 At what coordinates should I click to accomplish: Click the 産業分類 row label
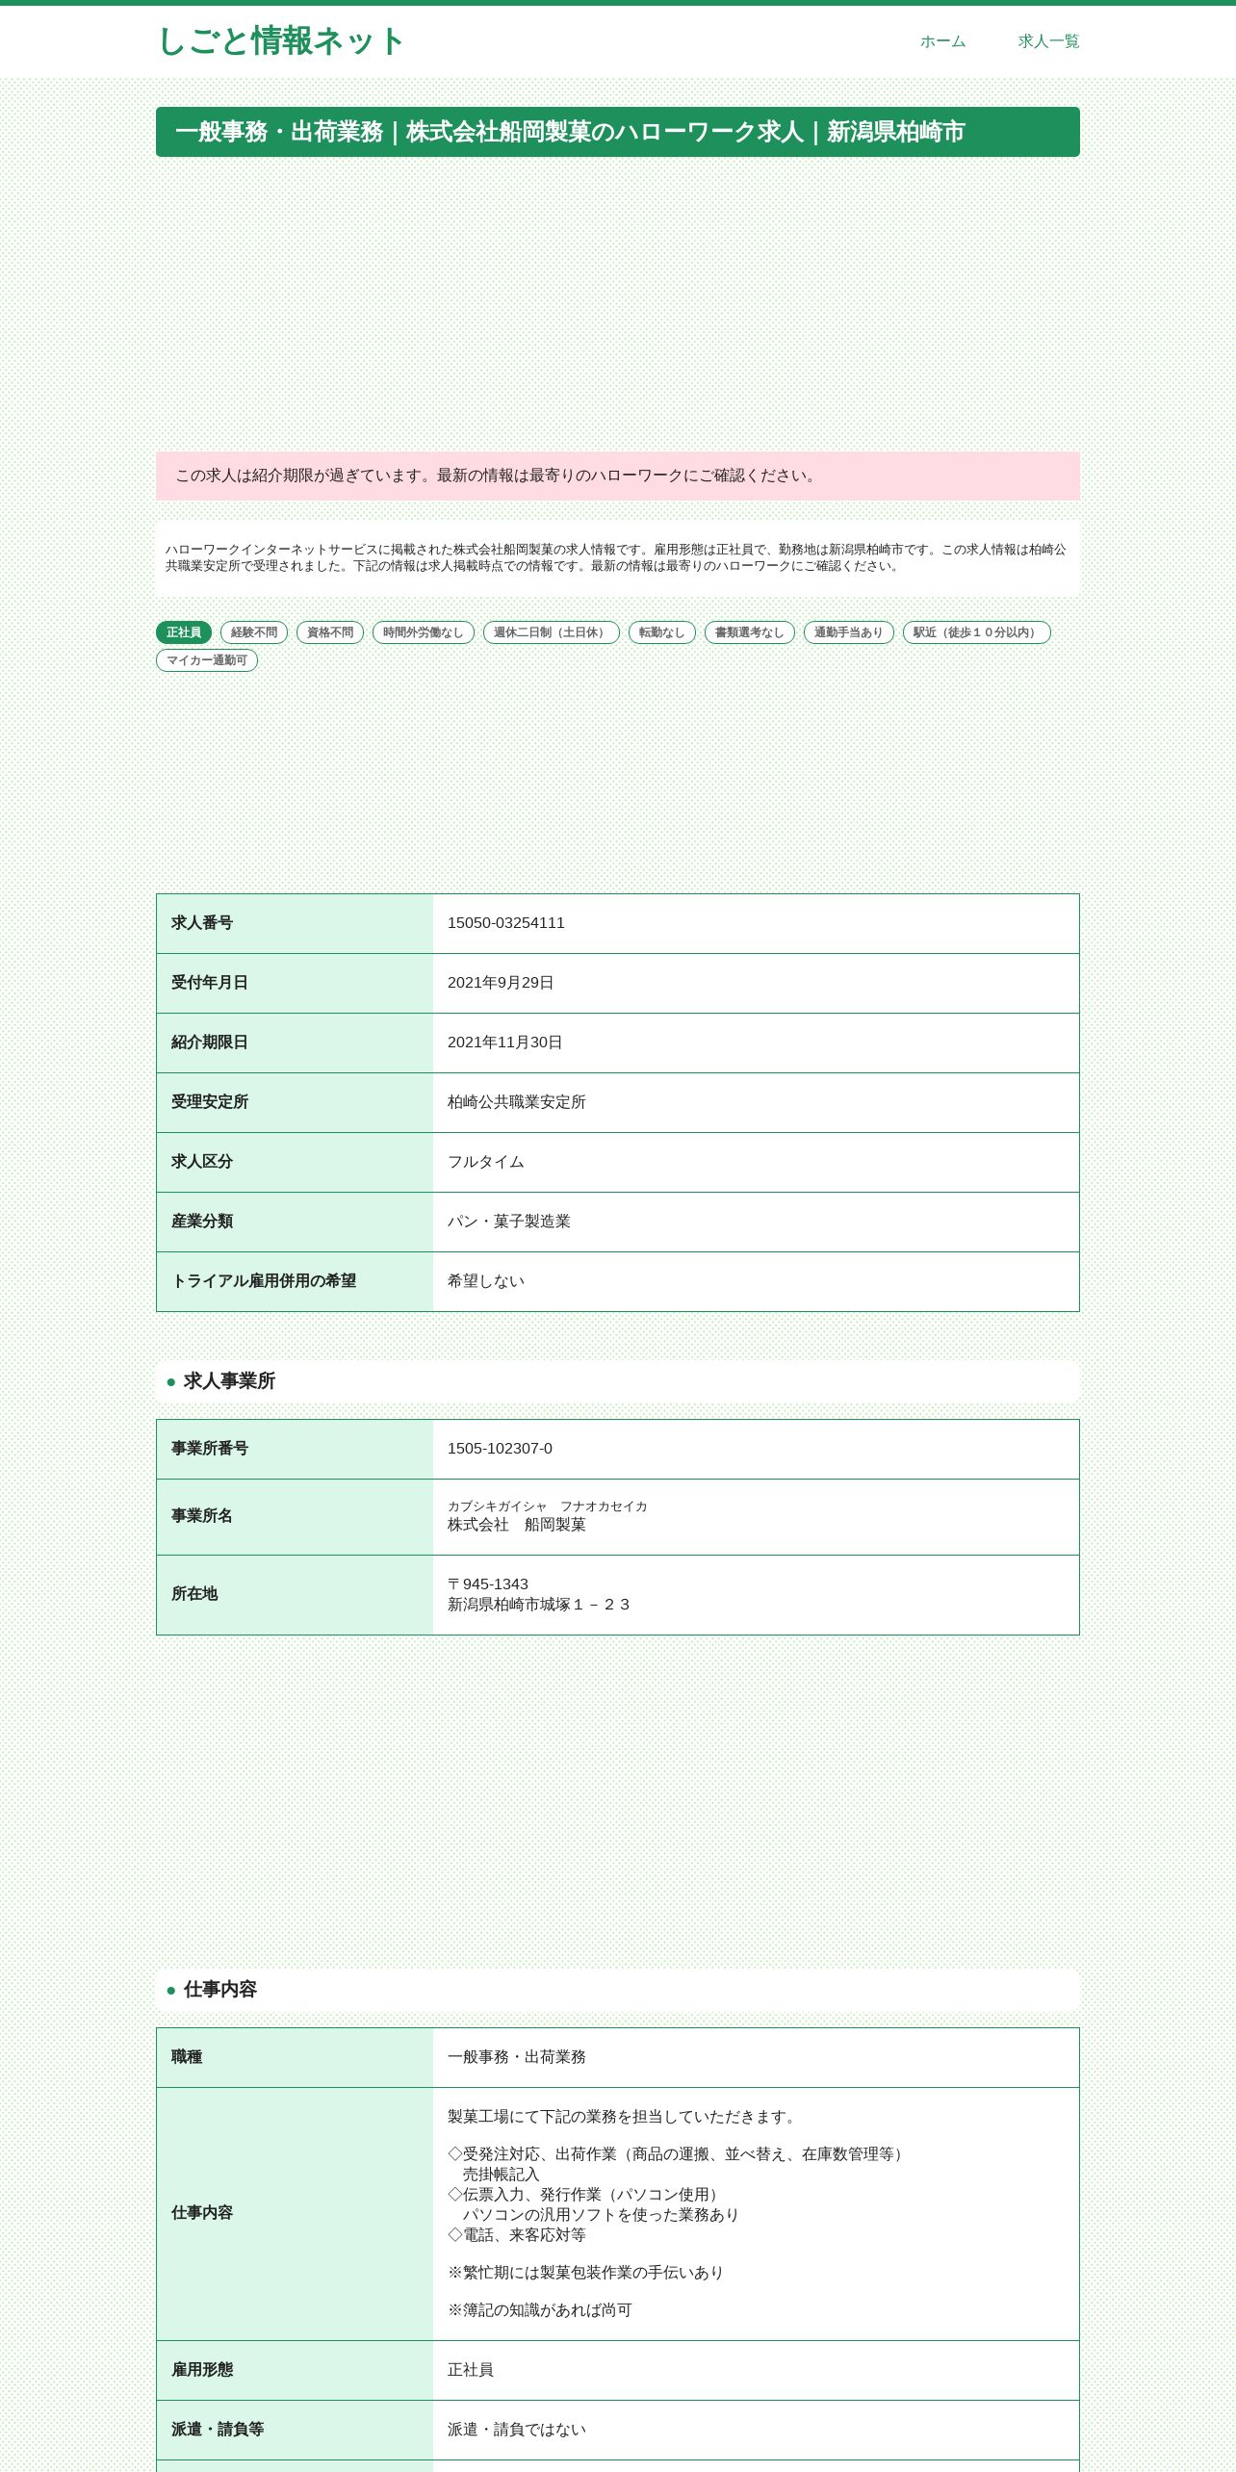coord(202,1222)
